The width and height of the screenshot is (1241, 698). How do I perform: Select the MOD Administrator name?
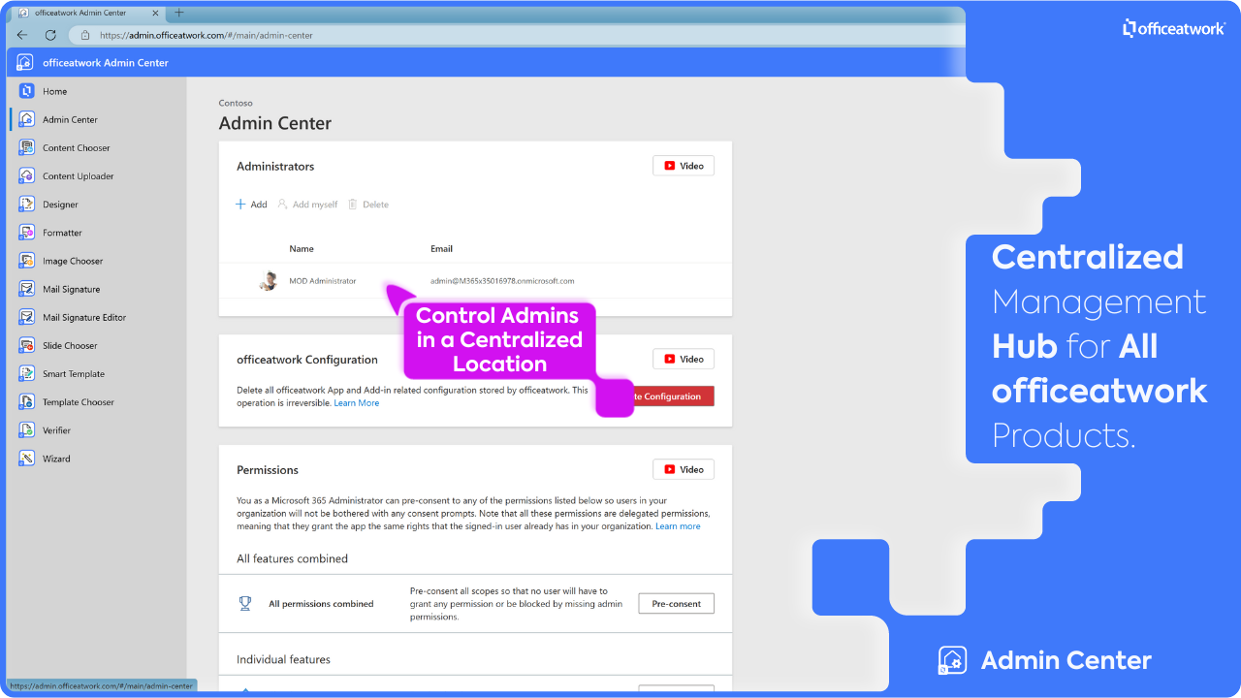pos(323,281)
